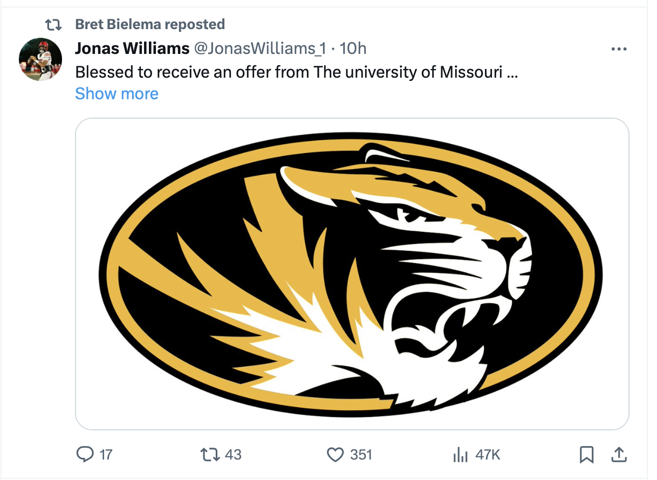This screenshot has height=480, width=657.
Task: Open the three-dot more options menu
Action: [x=619, y=49]
